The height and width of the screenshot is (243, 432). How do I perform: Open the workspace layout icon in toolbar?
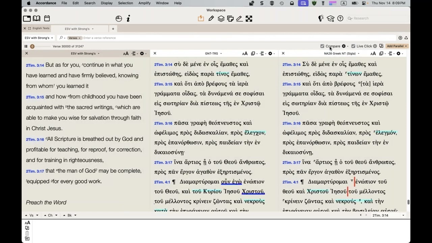(27, 19)
